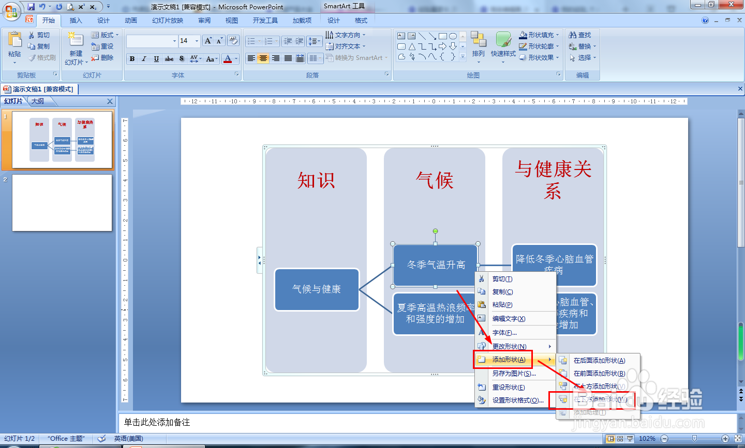The height and width of the screenshot is (448, 745).
Task: Click the Cut (剪切) scissors button
Action: 39,35
